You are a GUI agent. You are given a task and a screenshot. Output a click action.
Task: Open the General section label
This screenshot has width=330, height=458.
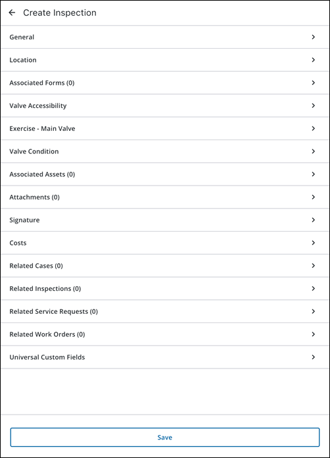point(22,37)
